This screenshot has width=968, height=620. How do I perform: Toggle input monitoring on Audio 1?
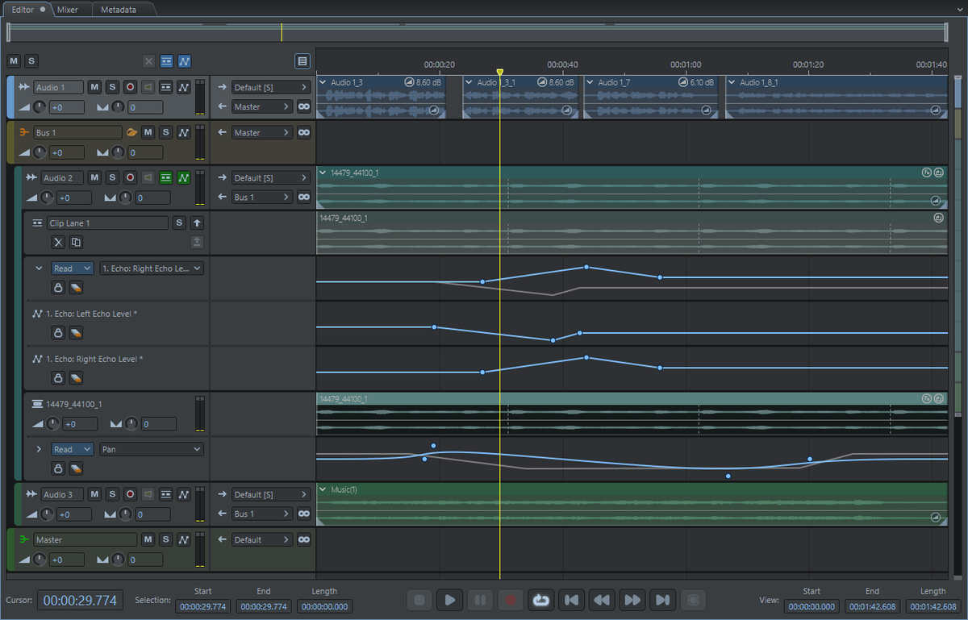(x=148, y=87)
